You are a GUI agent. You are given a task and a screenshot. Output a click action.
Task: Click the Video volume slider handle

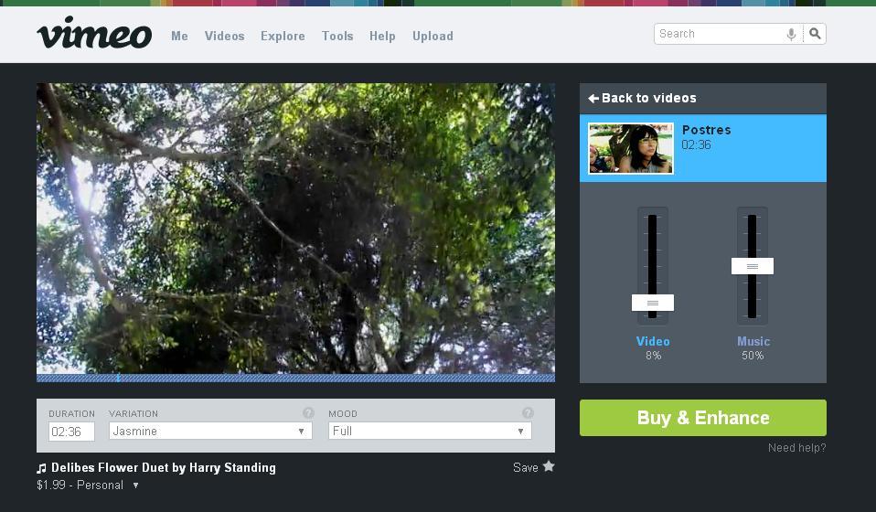pyautogui.click(x=653, y=303)
